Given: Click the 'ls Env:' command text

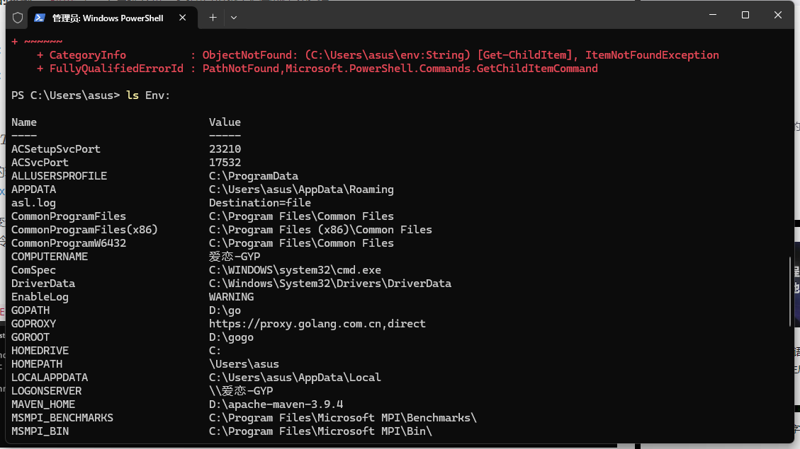Looking at the screenshot, I should [x=148, y=95].
